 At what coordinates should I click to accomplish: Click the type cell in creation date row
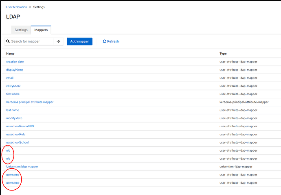click(238, 62)
